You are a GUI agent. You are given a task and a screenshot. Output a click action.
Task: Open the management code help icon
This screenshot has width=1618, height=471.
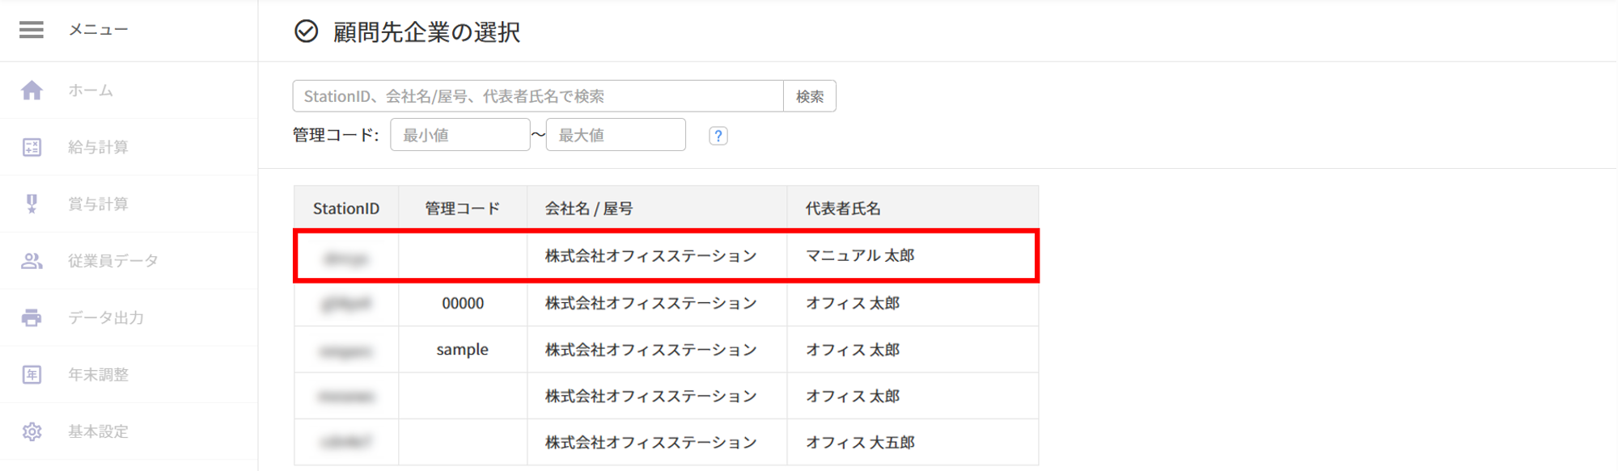[x=718, y=136]
